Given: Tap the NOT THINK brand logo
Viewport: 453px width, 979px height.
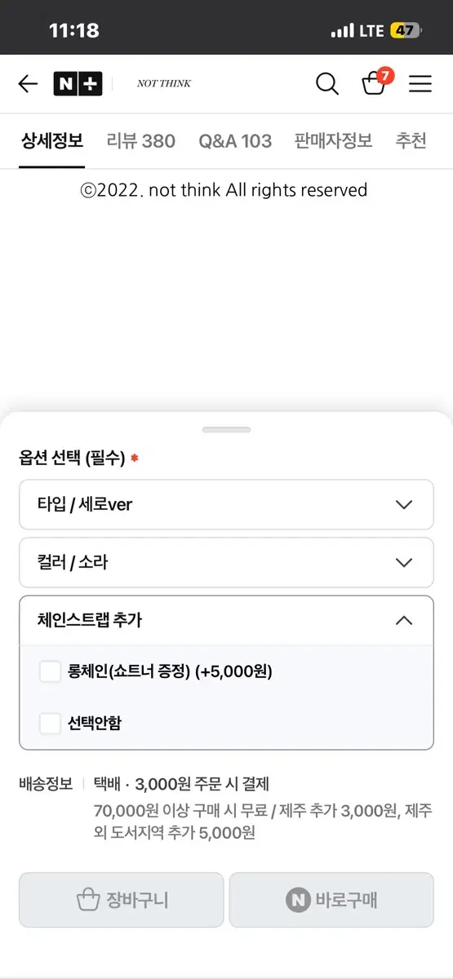Looking at the screenshot, I should click(x=164, y=83).
